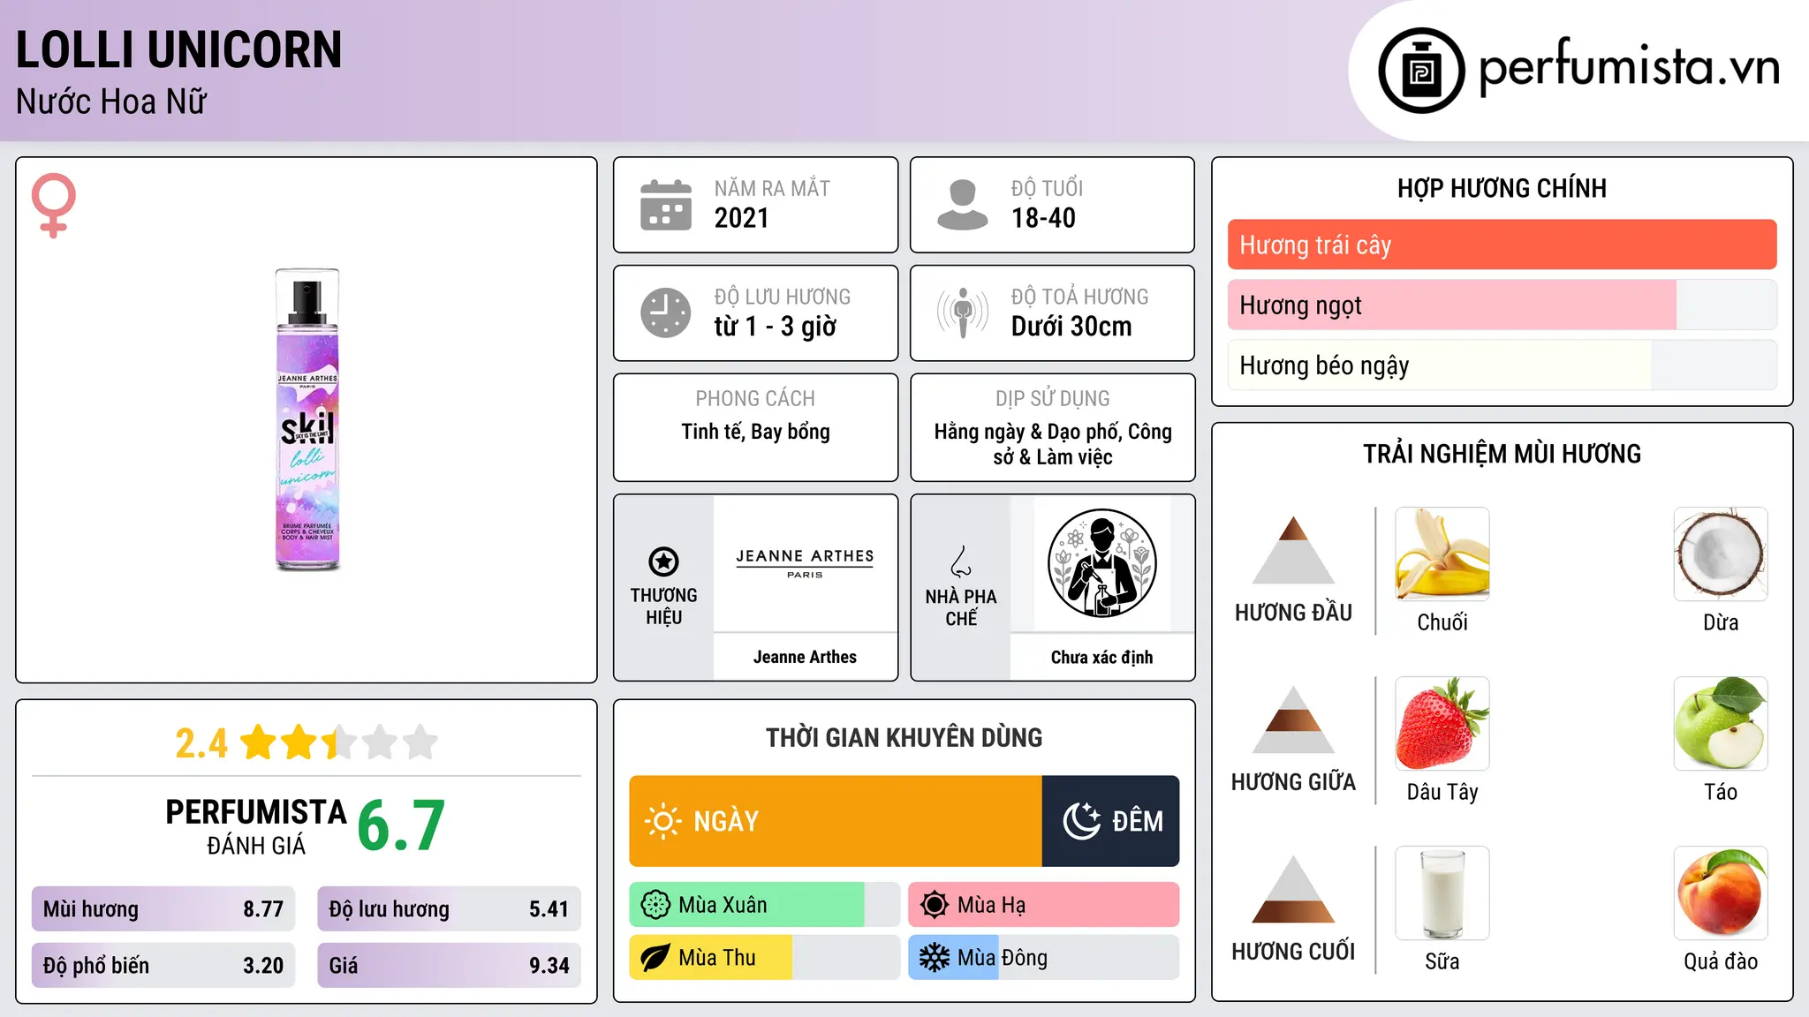Click the leaf icon for Mùa Thu
1809x1017 pixels.
pyautogui.click(x=655, y=958)
